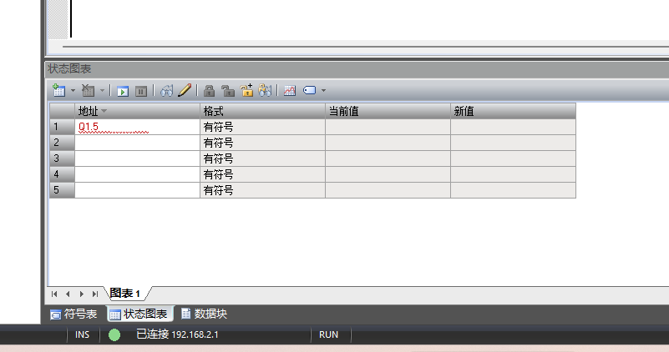Select row header number 3
This screenshot has width=669, height=352.
[63, 158]
